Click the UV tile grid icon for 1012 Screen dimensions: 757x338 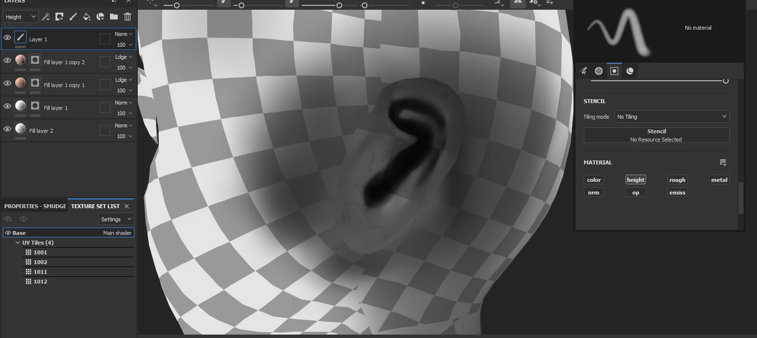click(x=29, y=282)
